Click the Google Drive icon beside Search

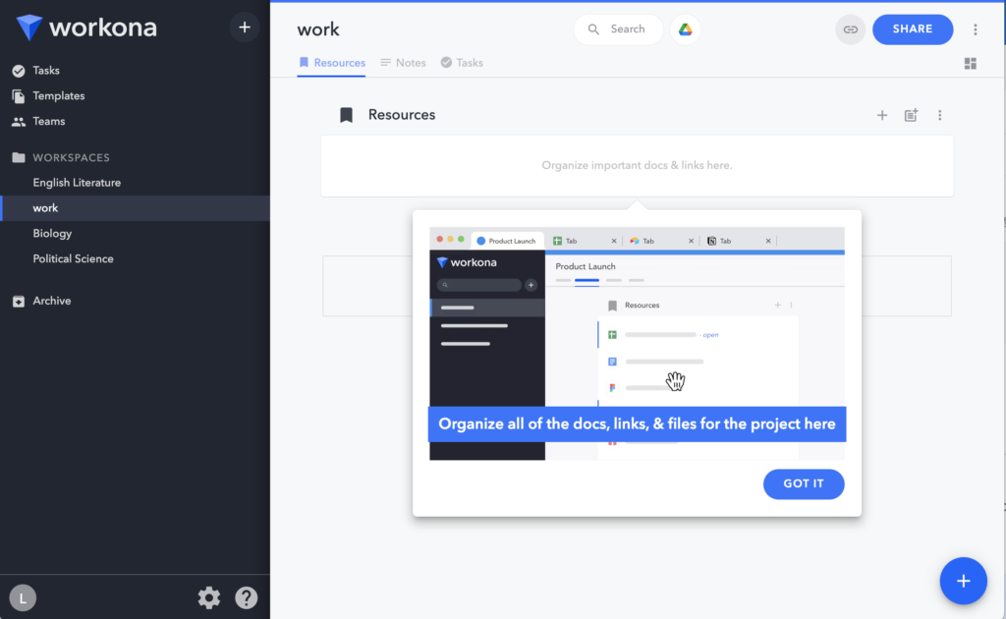coord(685,29)
